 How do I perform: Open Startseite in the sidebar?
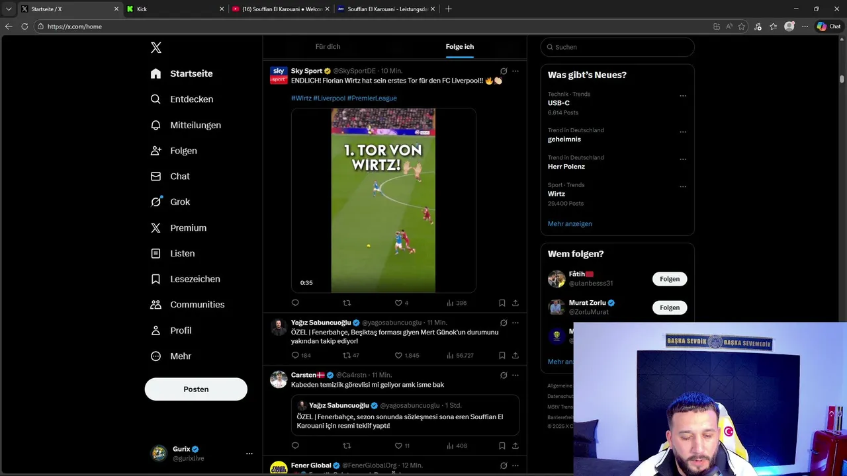point(181,73)
